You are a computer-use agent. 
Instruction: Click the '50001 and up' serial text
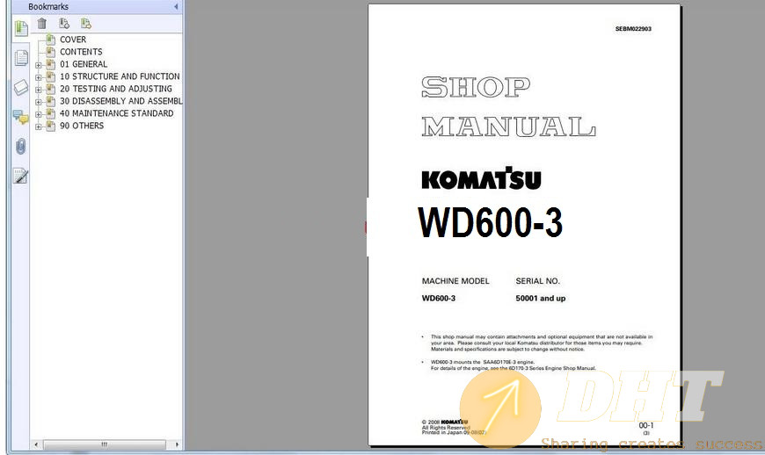pyautogui.click(x=540, y=298)
